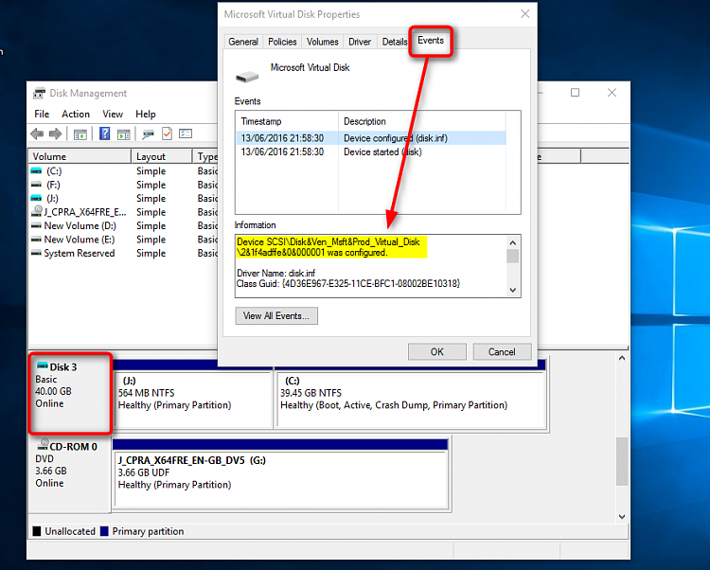Image resolution: width=710 pixels, height=570 pixels.
Task: Open the Action menu
Action: tap(76, 114)
